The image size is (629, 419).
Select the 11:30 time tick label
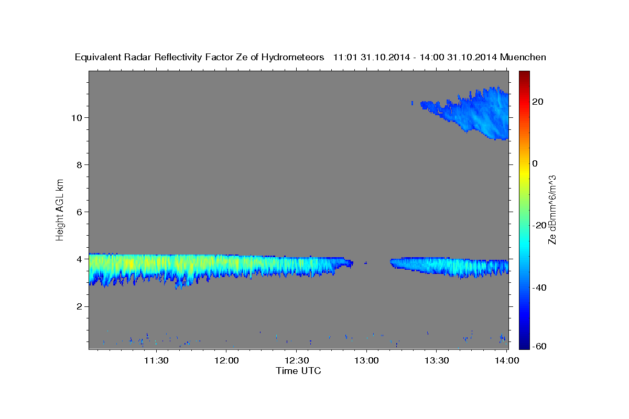coord(156,360)
